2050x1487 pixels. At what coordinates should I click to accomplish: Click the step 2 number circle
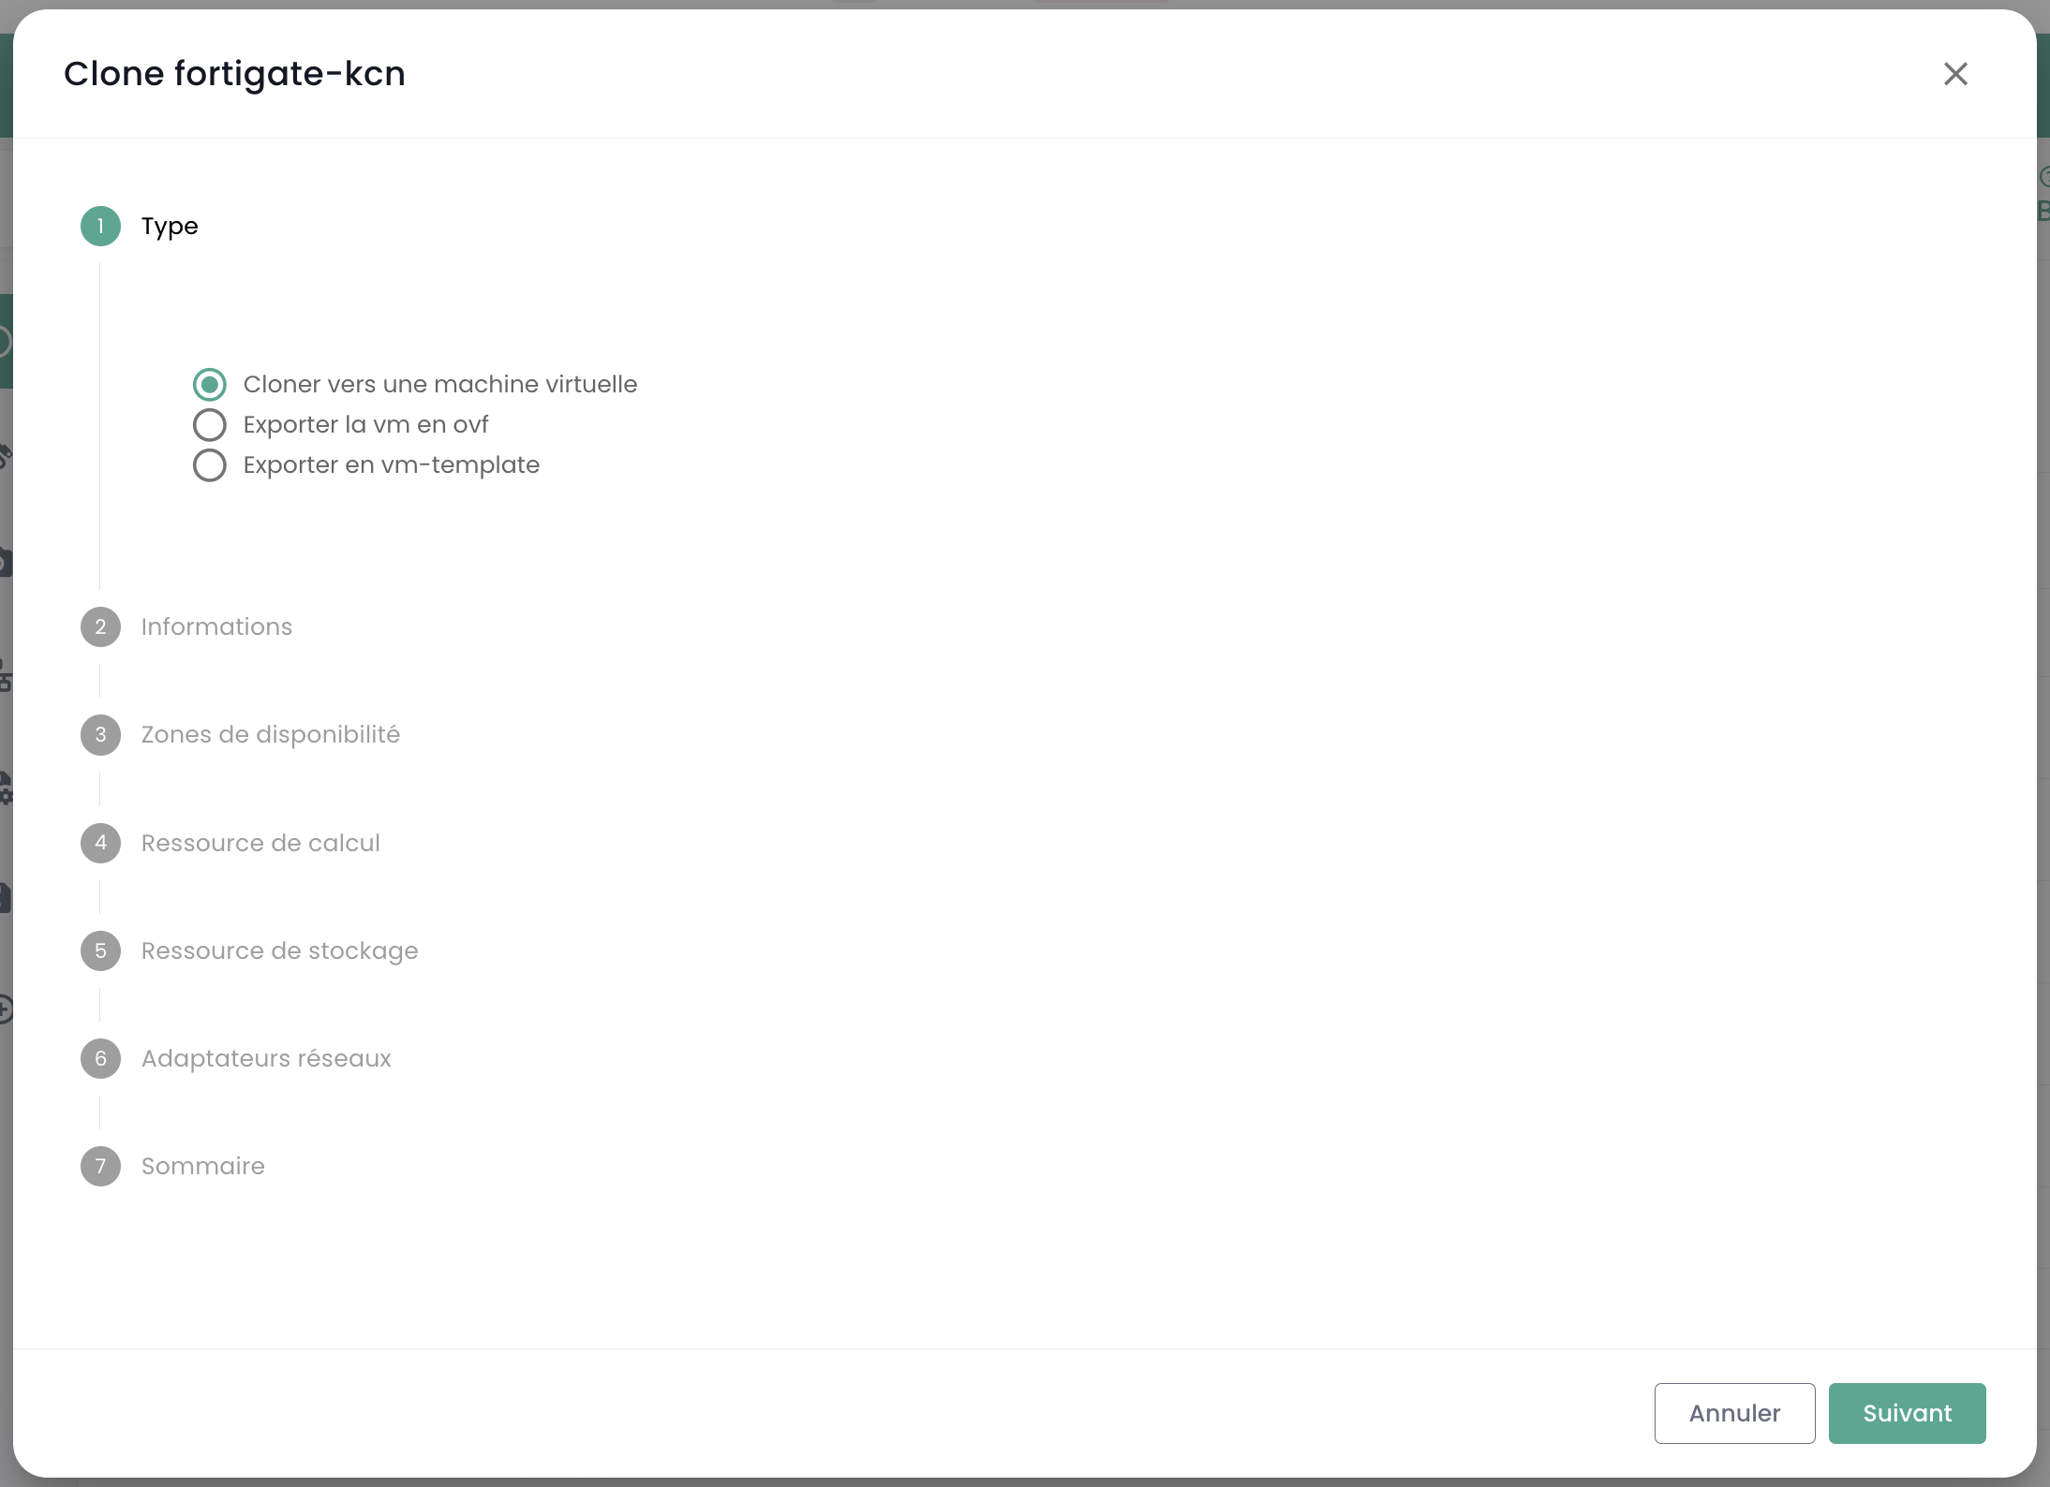[100, 627]
